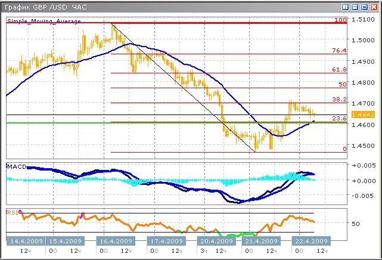Close the GBP/USD chart window
The width and height of the screenshot is (382, 260).
pos(373,7)
